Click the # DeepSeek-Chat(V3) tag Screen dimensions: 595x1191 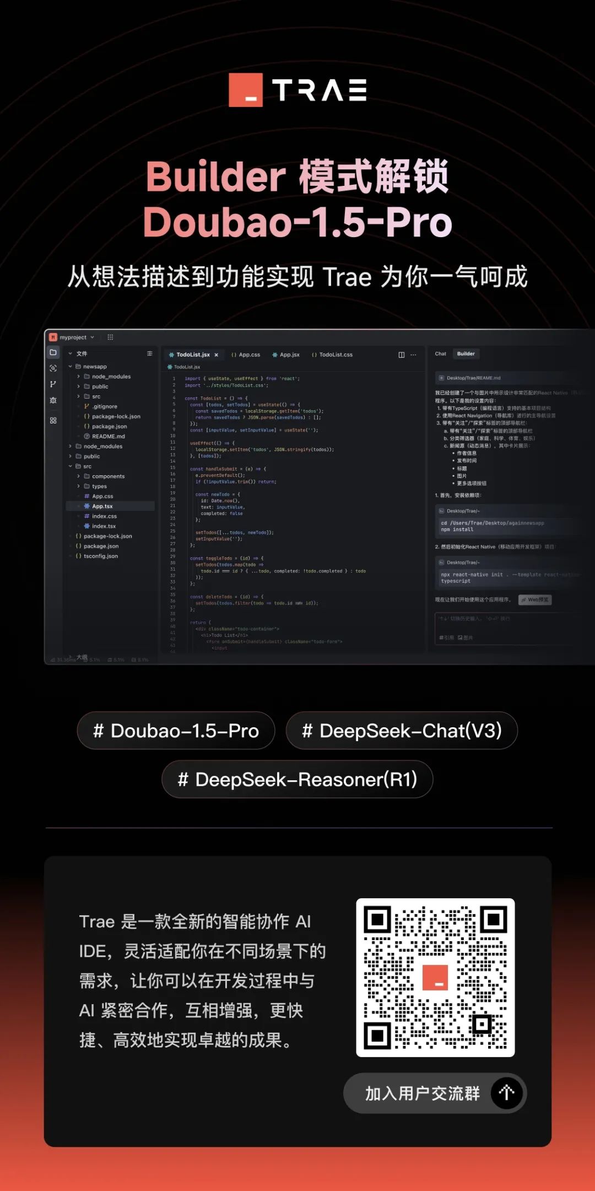[402, 731]
